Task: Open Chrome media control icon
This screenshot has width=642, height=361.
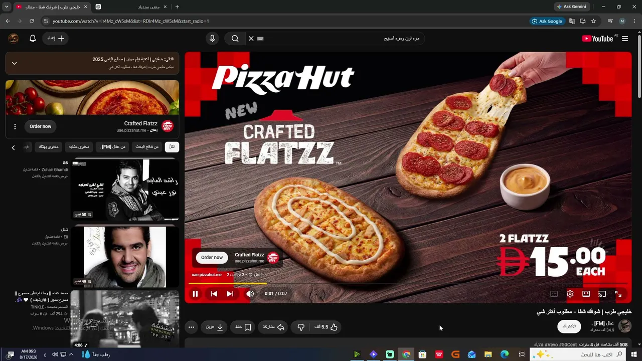Action: (x=610, y=21)
